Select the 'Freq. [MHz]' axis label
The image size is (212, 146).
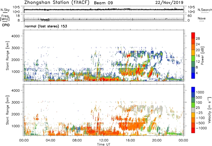[5, 18]
